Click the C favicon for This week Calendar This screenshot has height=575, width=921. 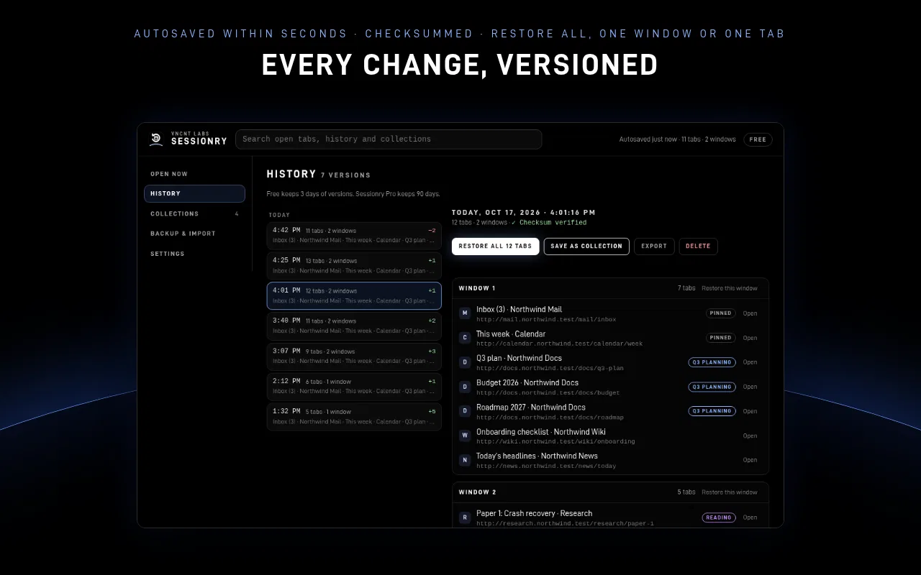(465, 338)
